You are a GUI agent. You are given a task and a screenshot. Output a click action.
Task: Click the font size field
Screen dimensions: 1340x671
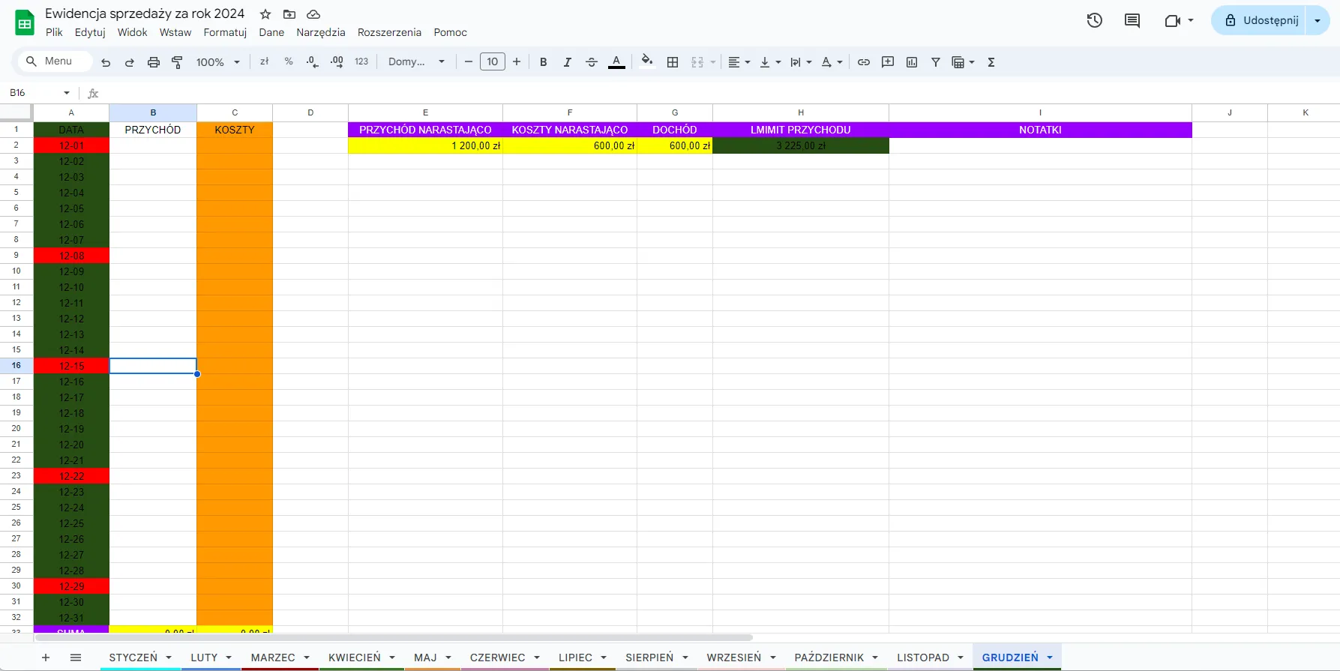pyautogui.click(x=493, y=61)
